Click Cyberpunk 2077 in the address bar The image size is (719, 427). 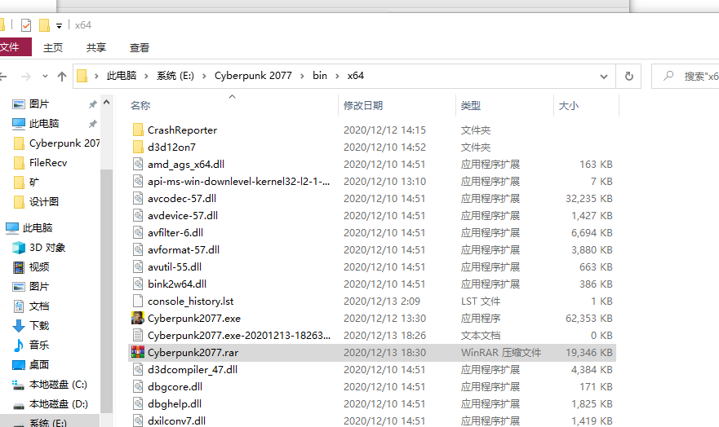coord(253,76)
